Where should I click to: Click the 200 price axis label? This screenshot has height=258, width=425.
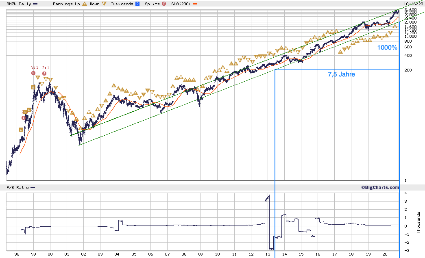coord(408,70)
